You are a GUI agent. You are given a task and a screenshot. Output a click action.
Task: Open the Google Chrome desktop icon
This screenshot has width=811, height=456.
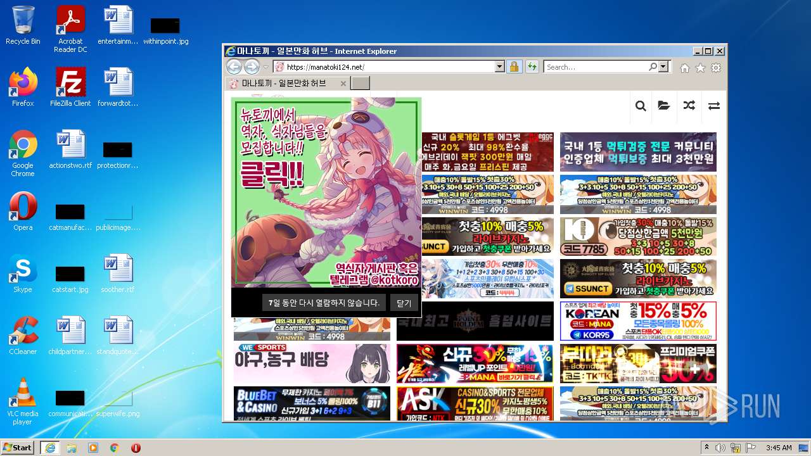tap(23, 153)
